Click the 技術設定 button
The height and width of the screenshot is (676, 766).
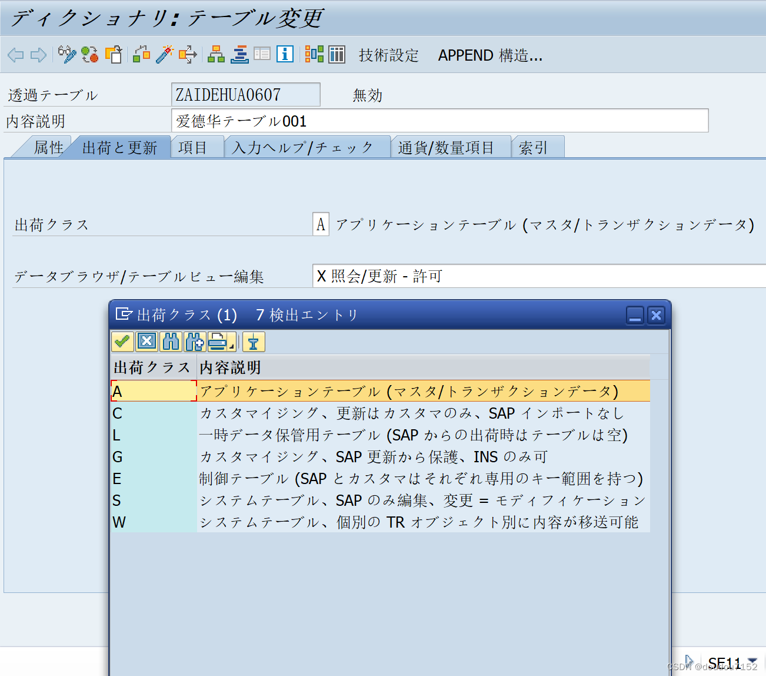(x=388, y=55)
